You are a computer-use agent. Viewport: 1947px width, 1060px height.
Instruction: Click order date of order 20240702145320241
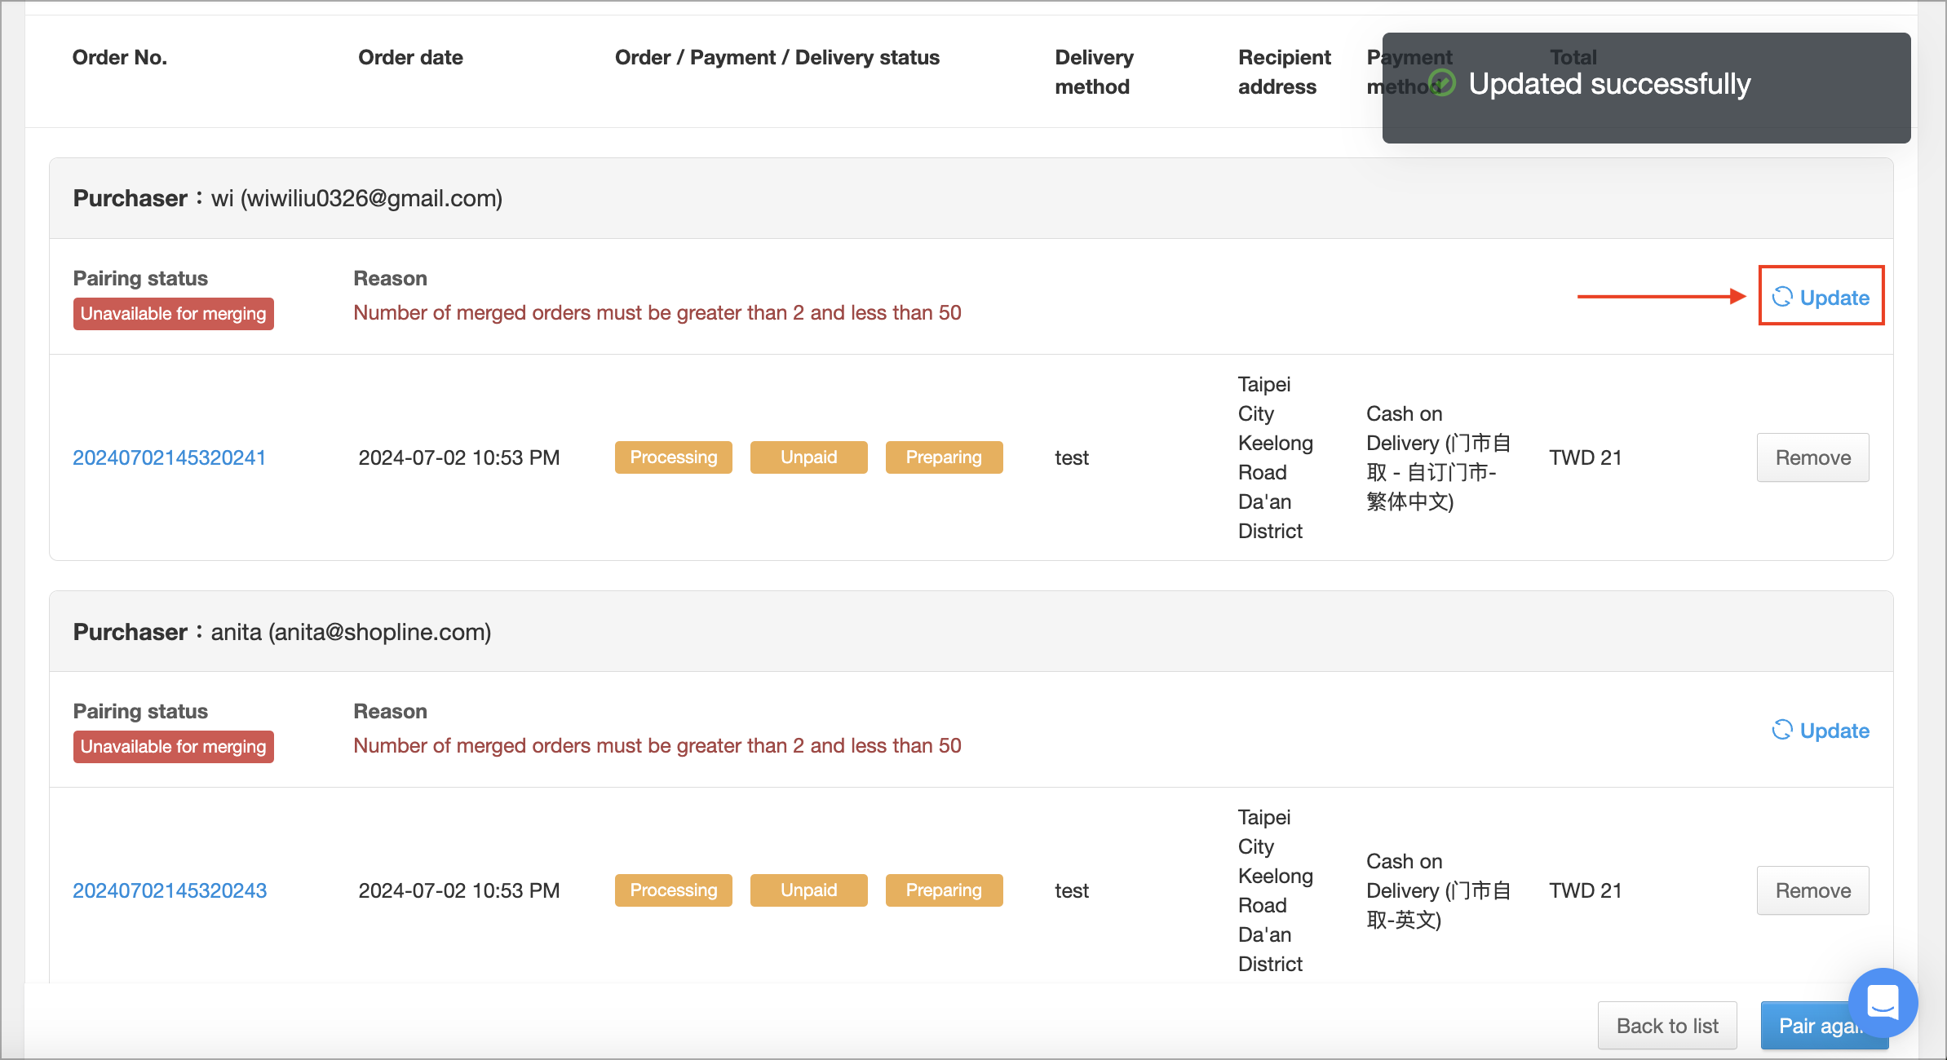tap(459, 457)
